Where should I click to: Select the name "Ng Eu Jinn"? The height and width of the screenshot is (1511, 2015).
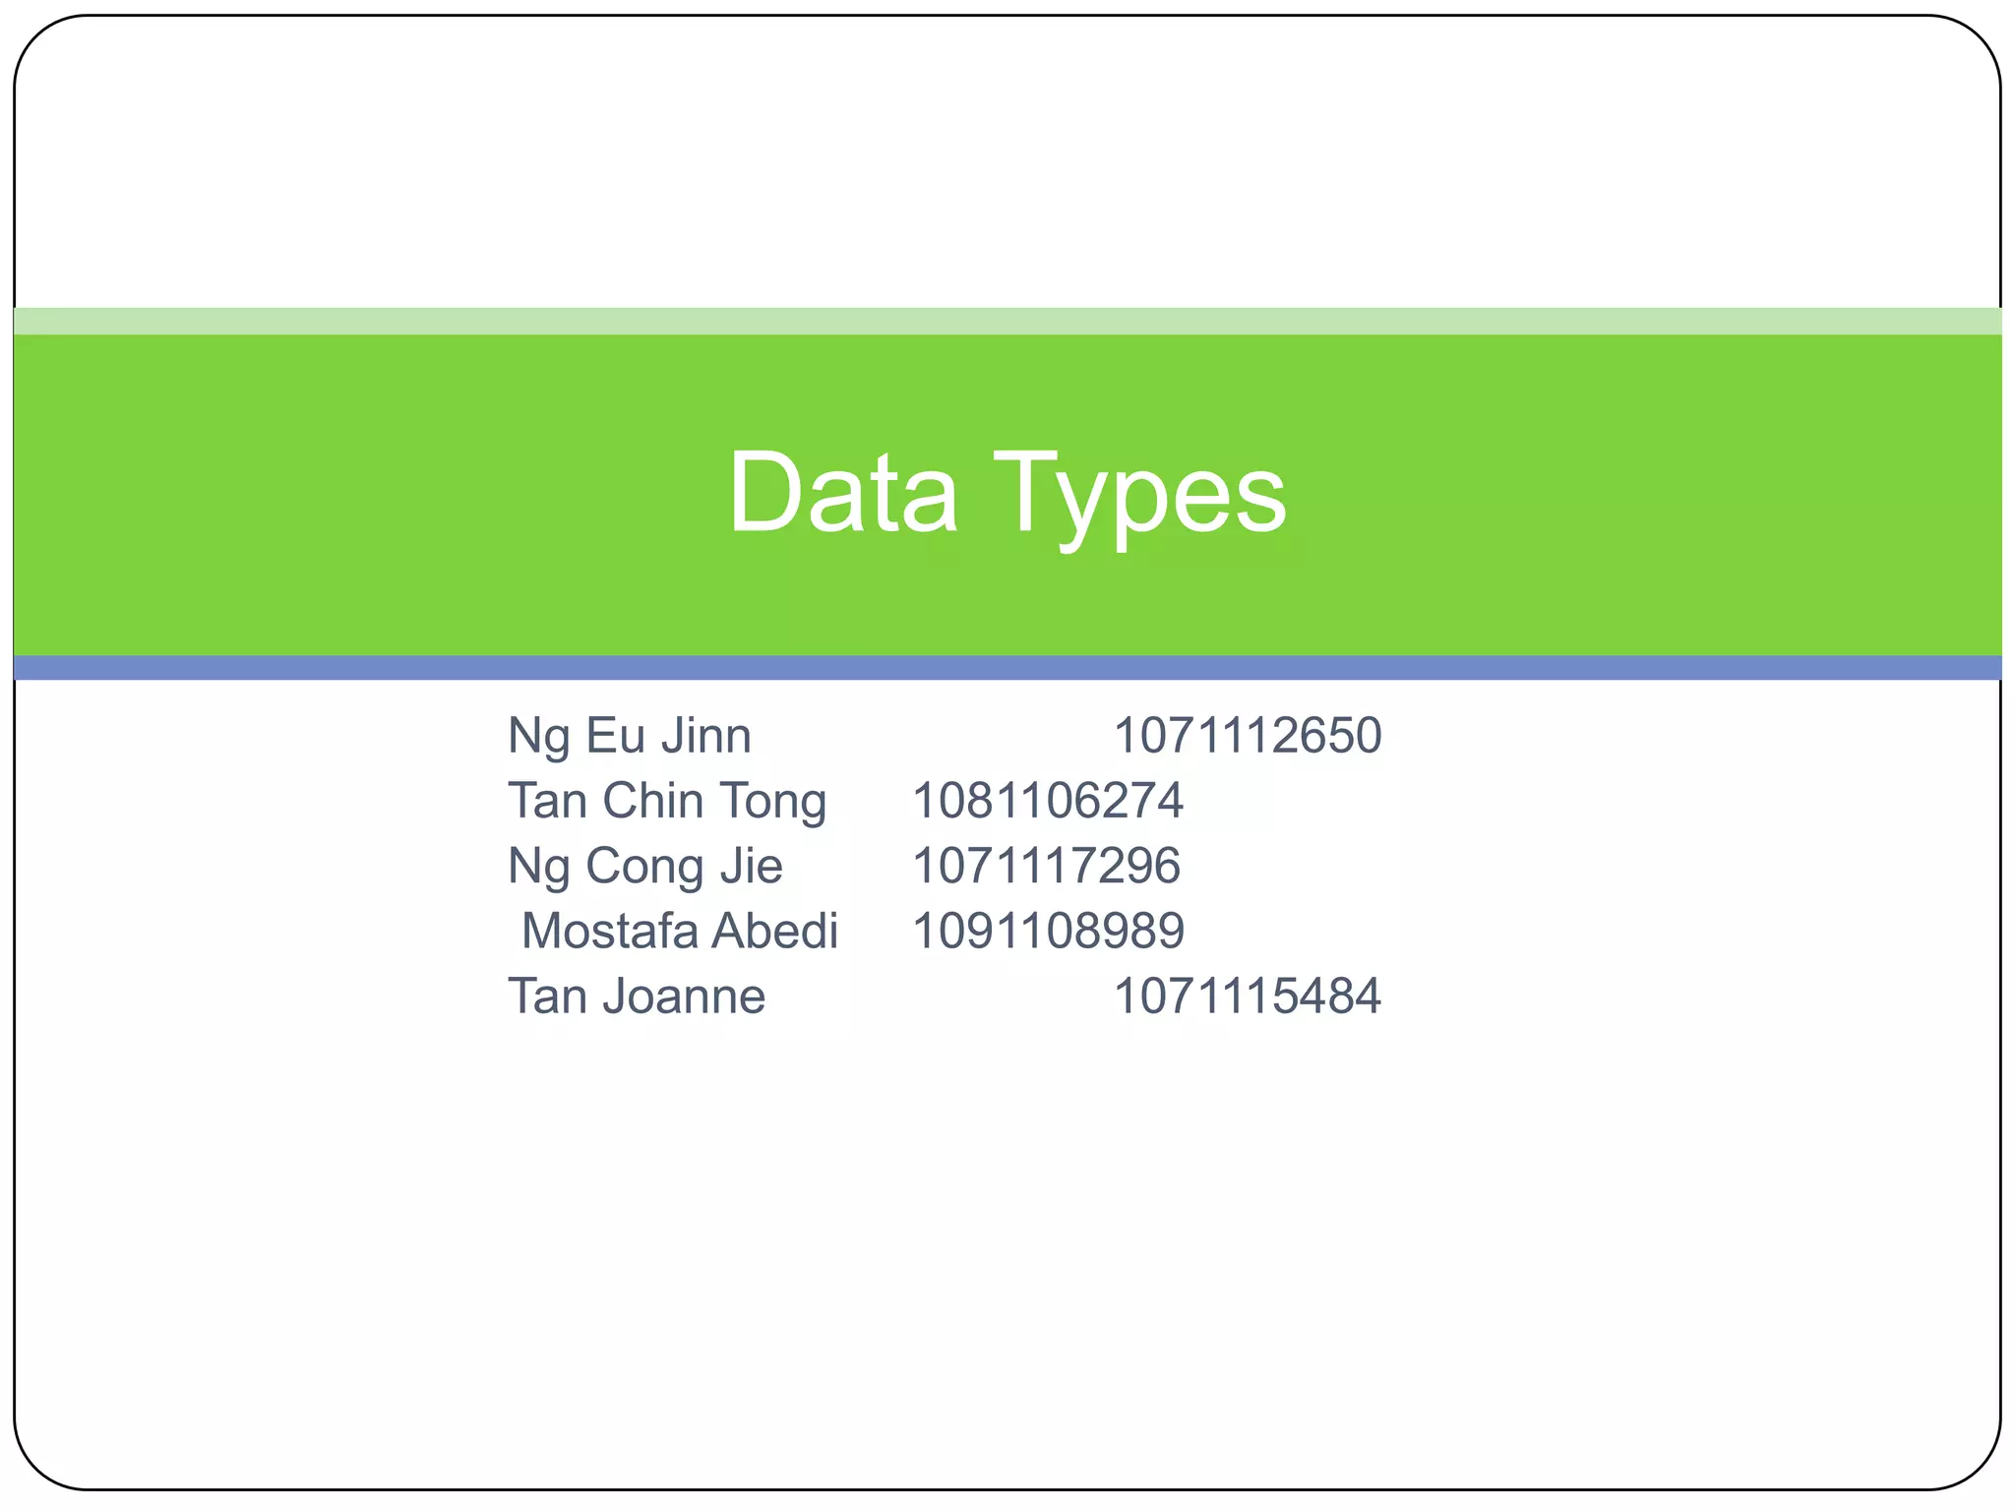(x=630, y=736)
